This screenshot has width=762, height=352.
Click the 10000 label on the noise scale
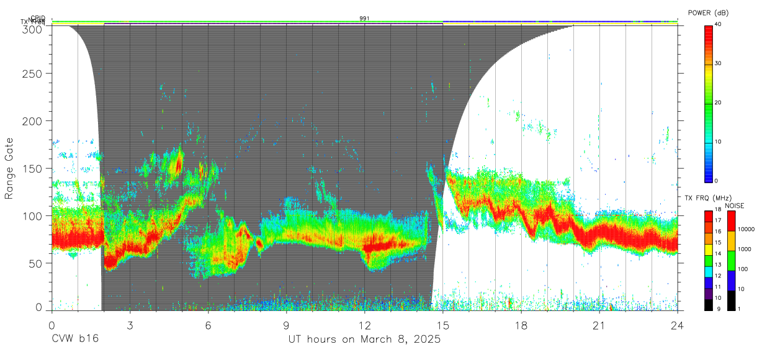click(x=746, y=229)
